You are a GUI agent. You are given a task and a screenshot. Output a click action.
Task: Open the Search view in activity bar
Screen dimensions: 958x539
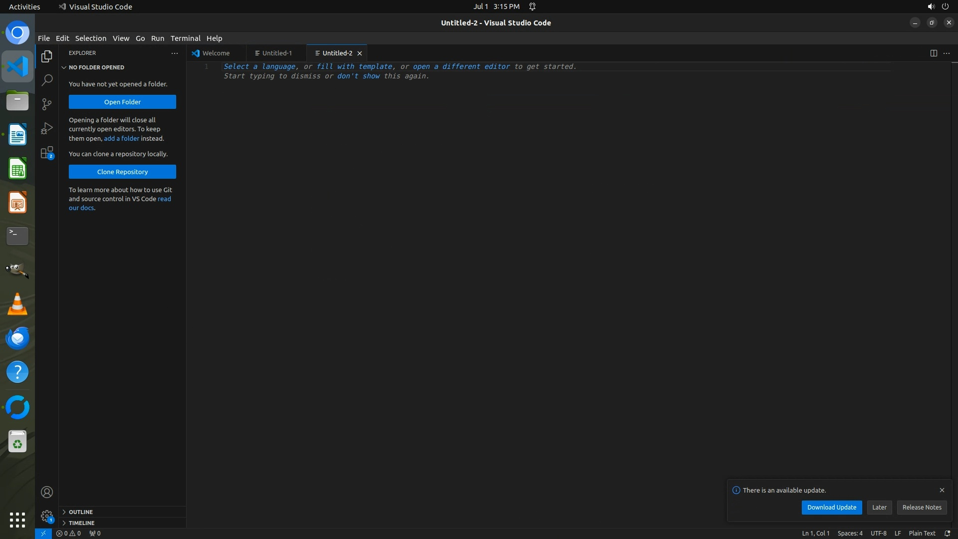(x=47, y=80)
